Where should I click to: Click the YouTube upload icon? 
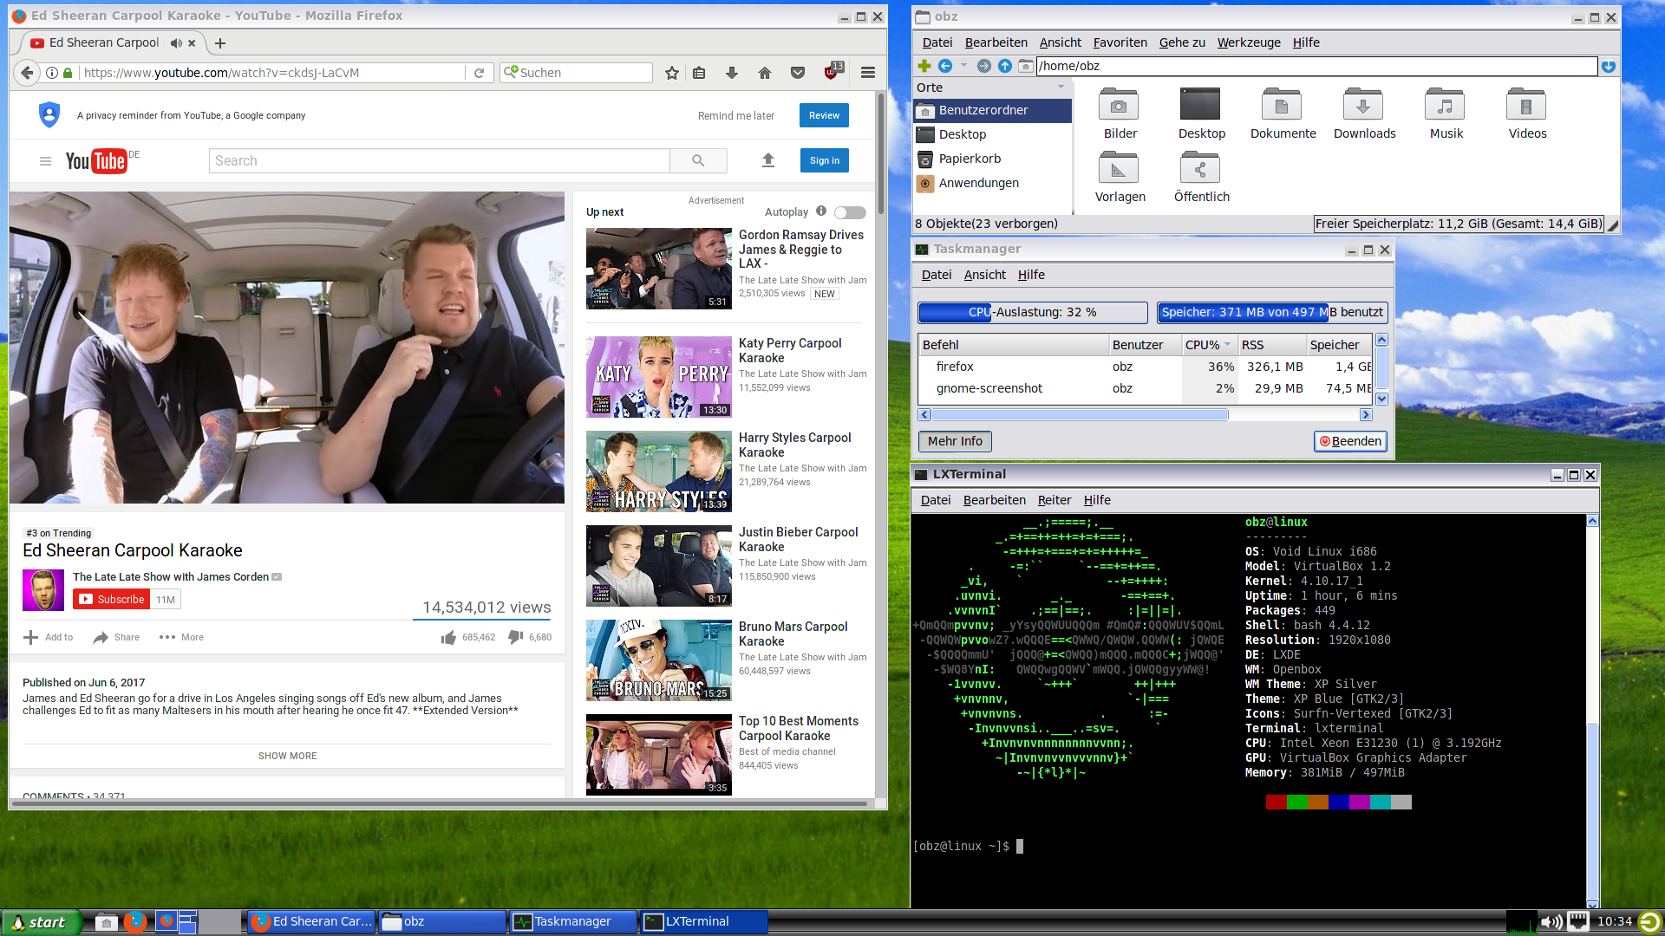click(767, 160)
